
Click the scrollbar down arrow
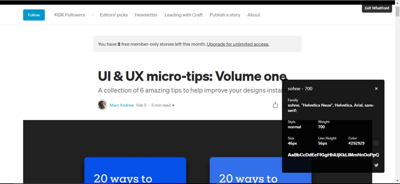[x=397, y=181]
